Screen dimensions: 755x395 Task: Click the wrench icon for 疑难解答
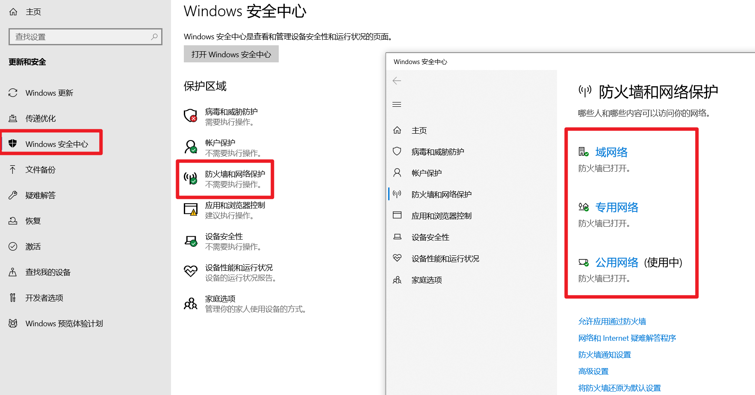point(13,195)
